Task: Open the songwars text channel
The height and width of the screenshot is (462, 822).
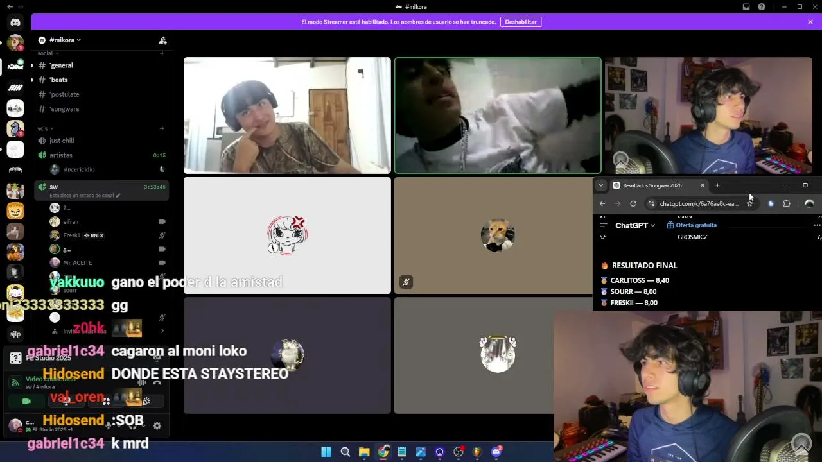Action: (x=101, y=109)
